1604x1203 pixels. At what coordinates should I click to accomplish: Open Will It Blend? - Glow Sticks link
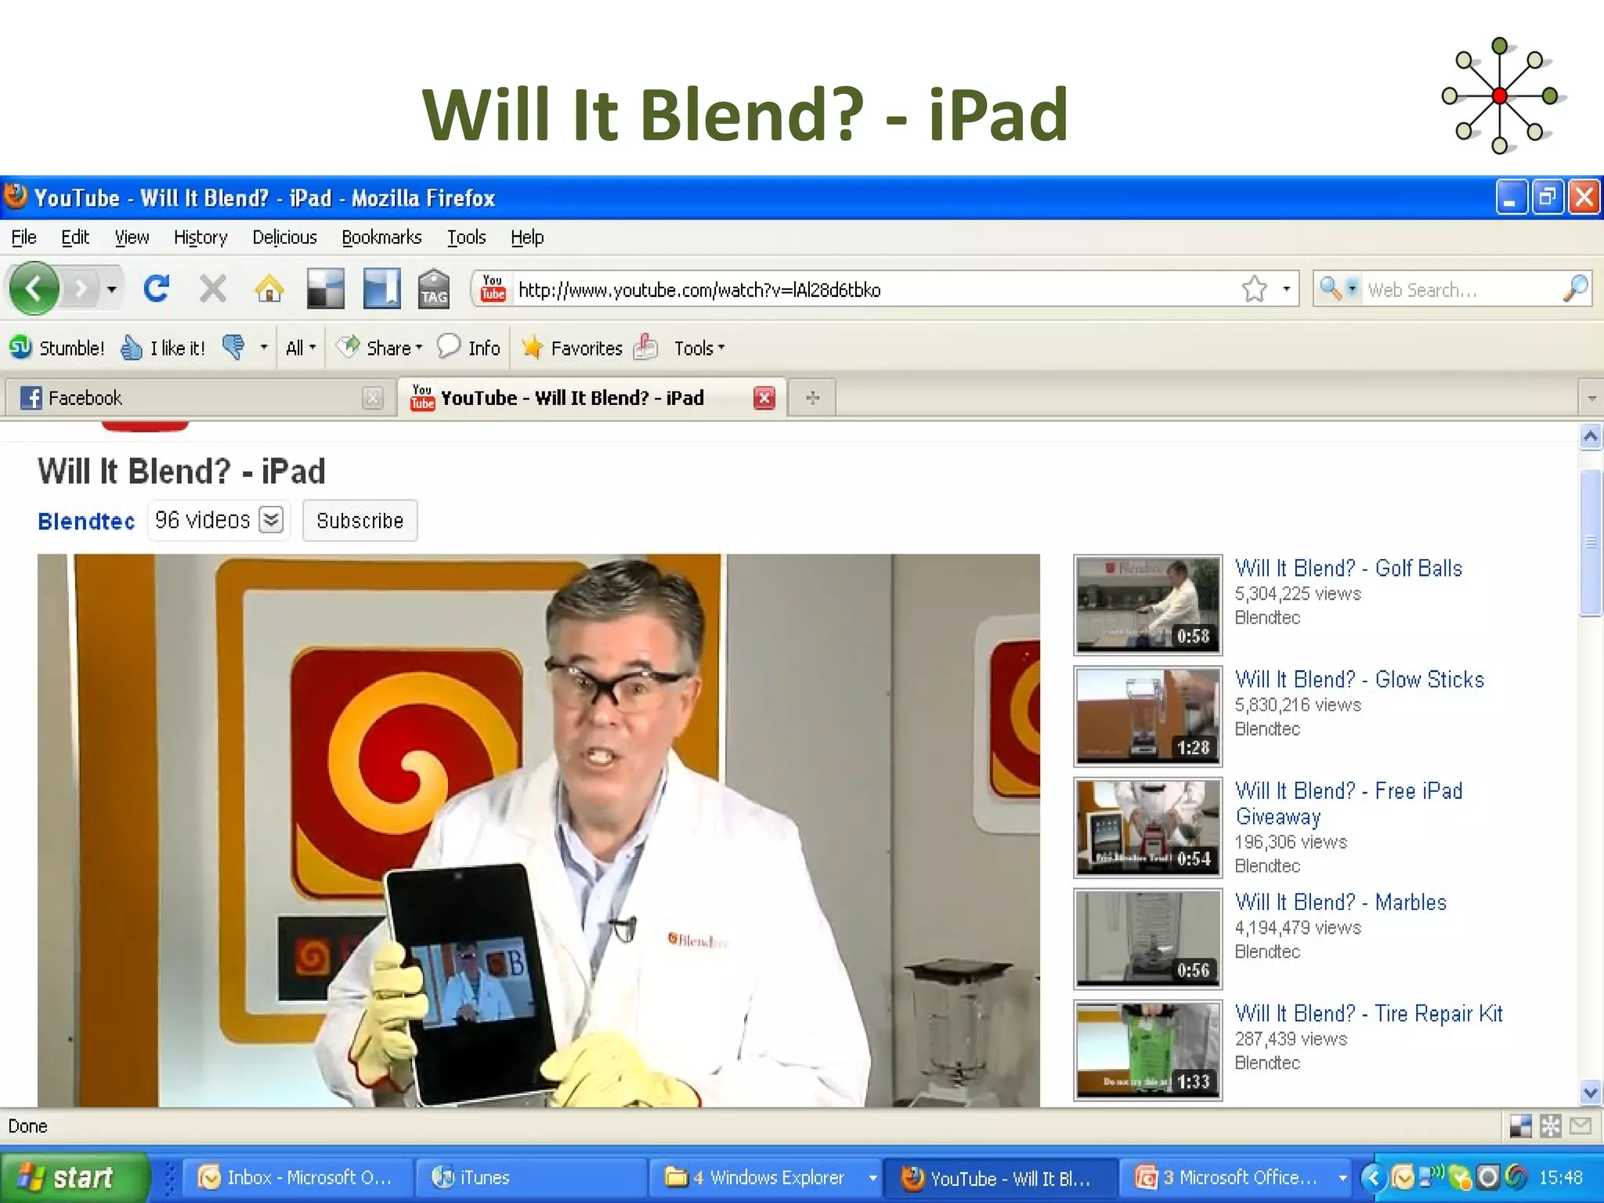[x=1360, y=680]
